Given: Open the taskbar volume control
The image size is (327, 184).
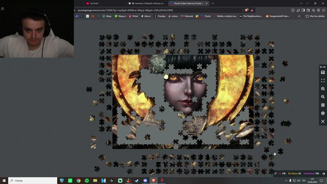Looking at the screenshot, I should (298, 181).
